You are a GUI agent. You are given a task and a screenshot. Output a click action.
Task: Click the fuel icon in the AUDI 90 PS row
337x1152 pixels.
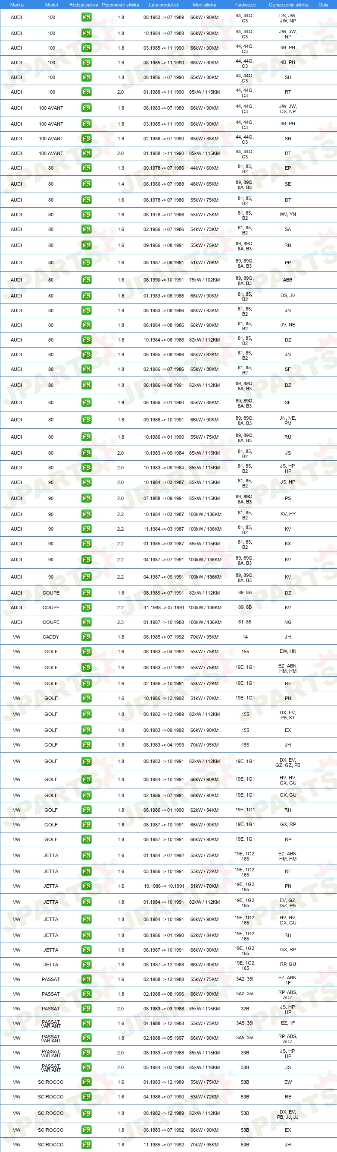click(87, 498)
